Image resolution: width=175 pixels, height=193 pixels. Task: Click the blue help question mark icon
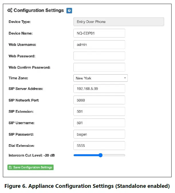pyautogui.click(x=69, y=11)
